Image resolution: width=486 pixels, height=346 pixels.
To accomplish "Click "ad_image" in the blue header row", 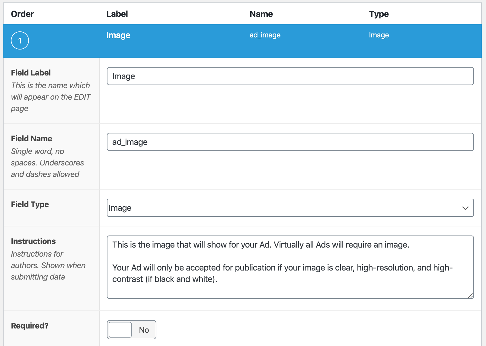I will 265,35.
